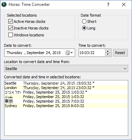Click inside the 15:03:32 time field
This screenshot has height=140, width=132.
(92, 53)
